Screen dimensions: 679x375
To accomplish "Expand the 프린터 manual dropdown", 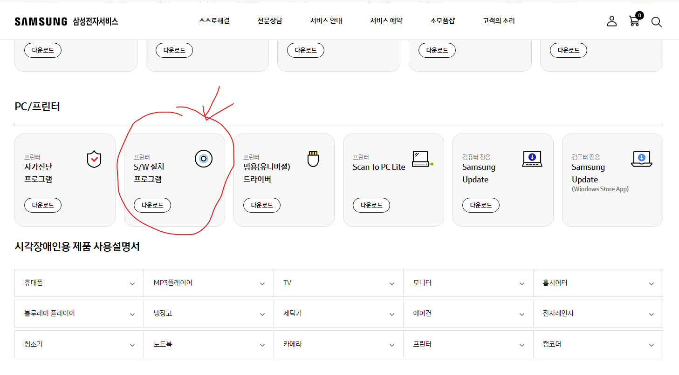I will click(468, 344).
